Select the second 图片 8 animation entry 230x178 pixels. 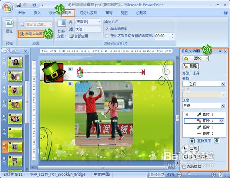tap(204, 127)
